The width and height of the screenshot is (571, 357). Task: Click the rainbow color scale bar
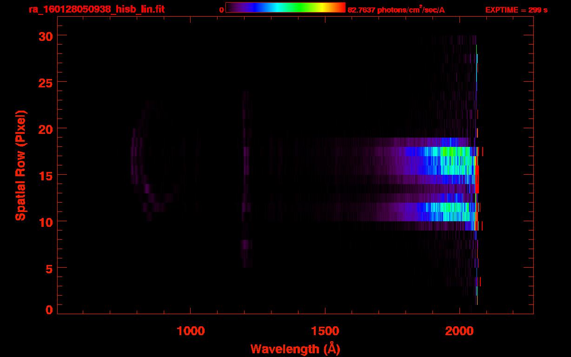(285, 7)
